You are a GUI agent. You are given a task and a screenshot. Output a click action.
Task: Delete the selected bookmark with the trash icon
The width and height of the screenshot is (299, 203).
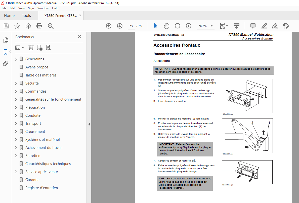pyautogui.click(x=31, y=48)
